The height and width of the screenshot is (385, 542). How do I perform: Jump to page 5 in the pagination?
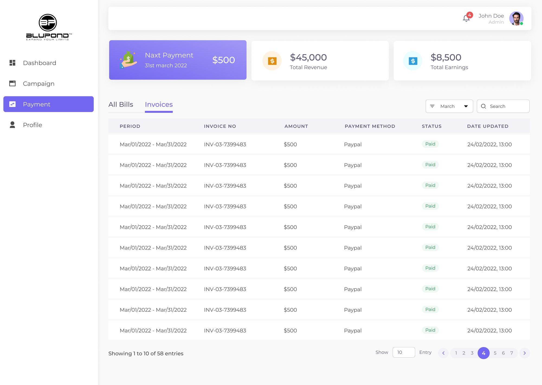495,353
